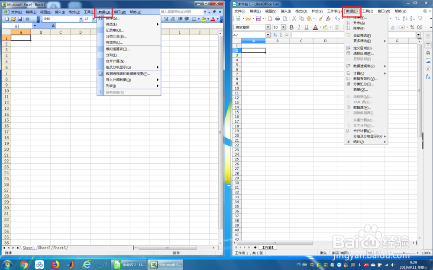The image size is (433, 270).
Task: Open LibreOffice 工具(T) menu
Action: pos(368,11)
